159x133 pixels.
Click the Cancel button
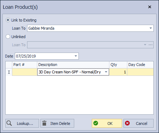tap(139, 123)
